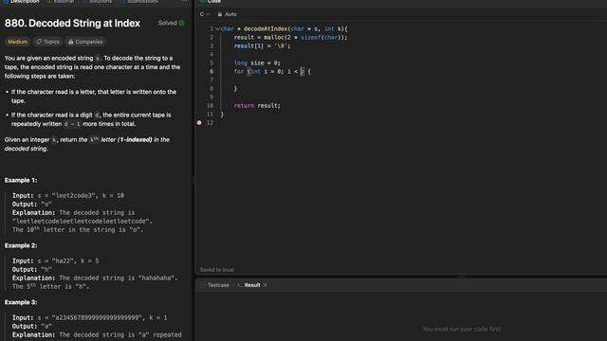Click the for loop code on line 6
This screenshot has width=607, height=341.
272,72
